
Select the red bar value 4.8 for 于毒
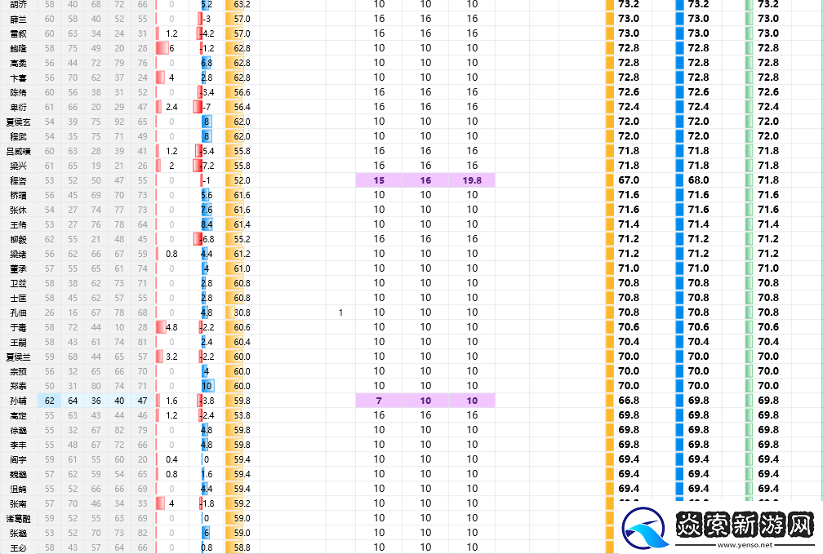click(x=171, y=327)
